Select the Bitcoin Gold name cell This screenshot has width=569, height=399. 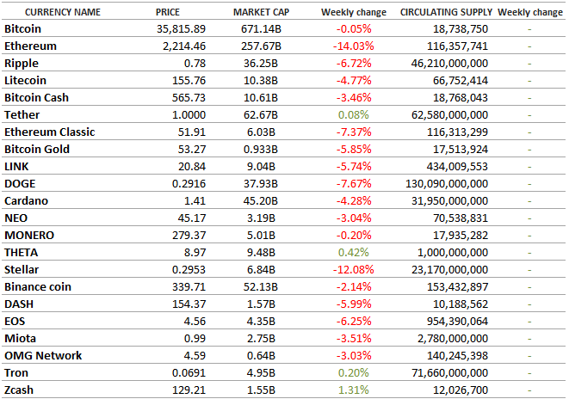coord(37,150)
